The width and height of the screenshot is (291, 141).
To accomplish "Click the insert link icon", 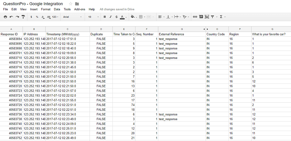I will (195, 17).
